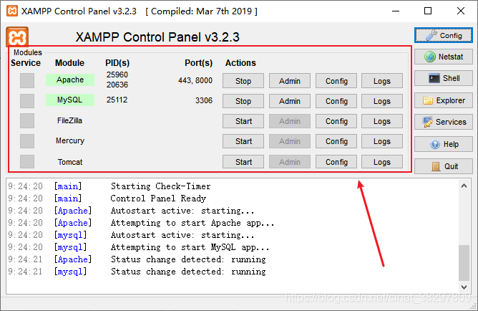The width and height of the screenshot is (478, 311).
Task: Click the Actions column header
Action: pyautogui.click(x=240, y=63)
